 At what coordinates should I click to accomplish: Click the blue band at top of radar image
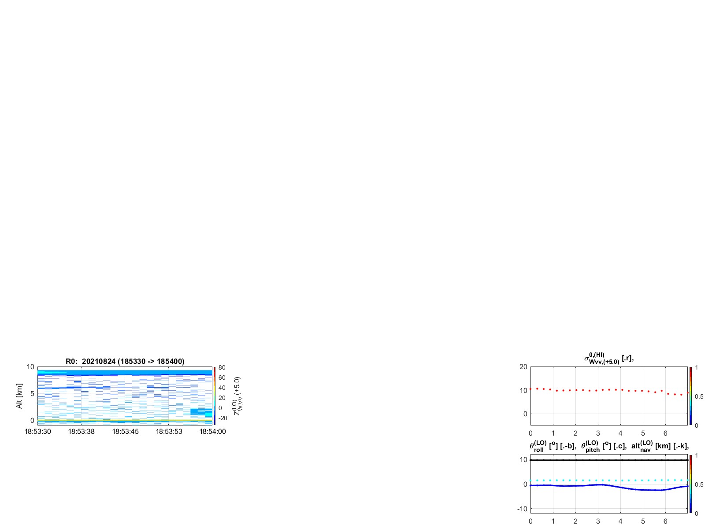[125, 373]
